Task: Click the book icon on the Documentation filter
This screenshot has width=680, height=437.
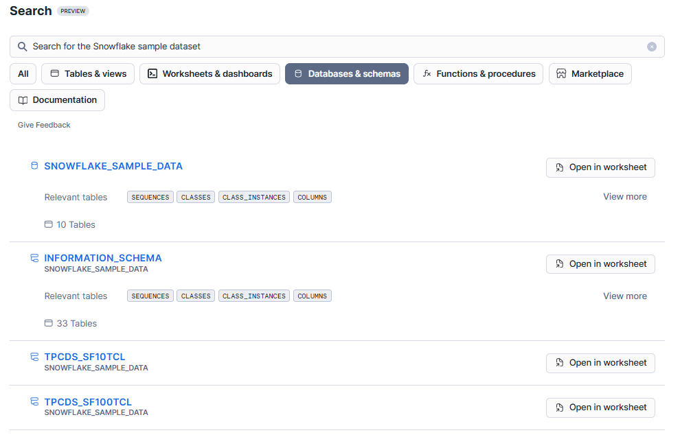Action: click(23, 99)
